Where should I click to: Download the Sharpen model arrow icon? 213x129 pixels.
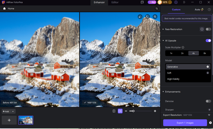[x=209, y=109]
